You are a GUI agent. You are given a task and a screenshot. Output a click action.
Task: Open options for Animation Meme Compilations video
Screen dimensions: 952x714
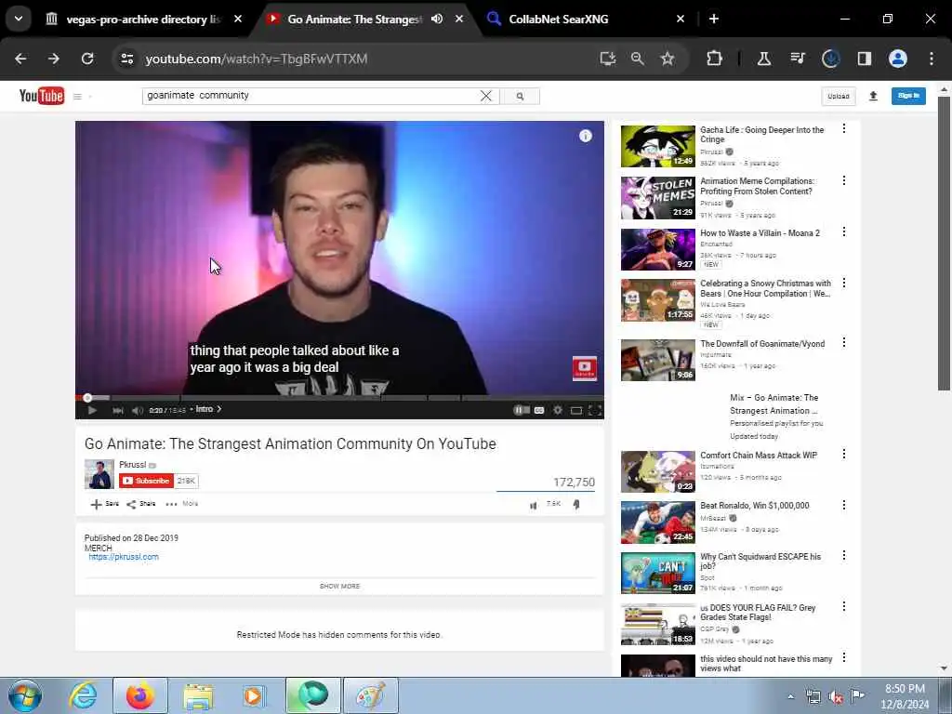coord(844,180)
